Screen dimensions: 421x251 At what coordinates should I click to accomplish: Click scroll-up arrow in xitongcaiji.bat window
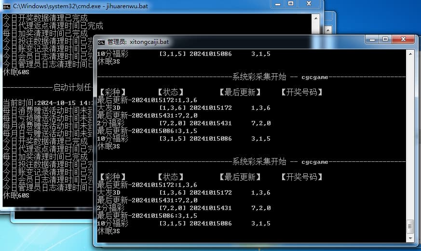click(x=410, y=53)
